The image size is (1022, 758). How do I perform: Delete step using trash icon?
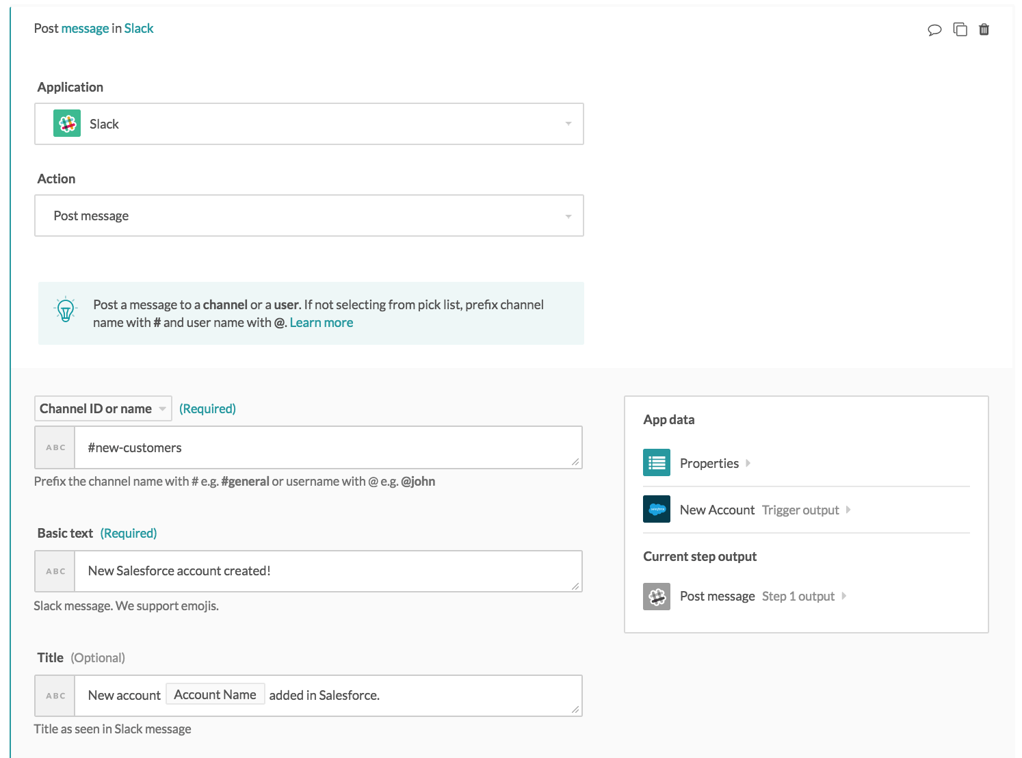pos(984,29)
